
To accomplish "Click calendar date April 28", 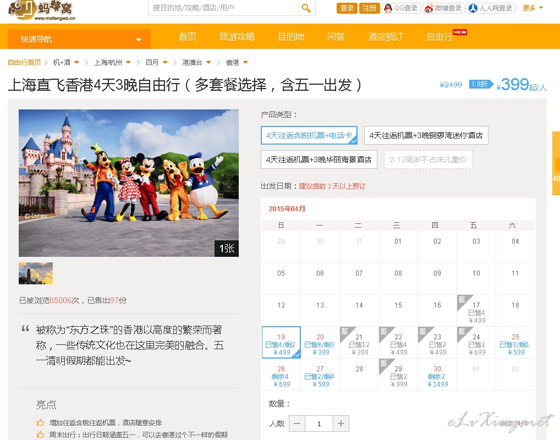I will click(x=359, y=375).
